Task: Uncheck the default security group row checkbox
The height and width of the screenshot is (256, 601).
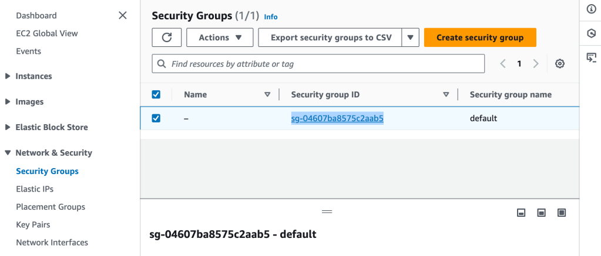Action: pos(156,118)
